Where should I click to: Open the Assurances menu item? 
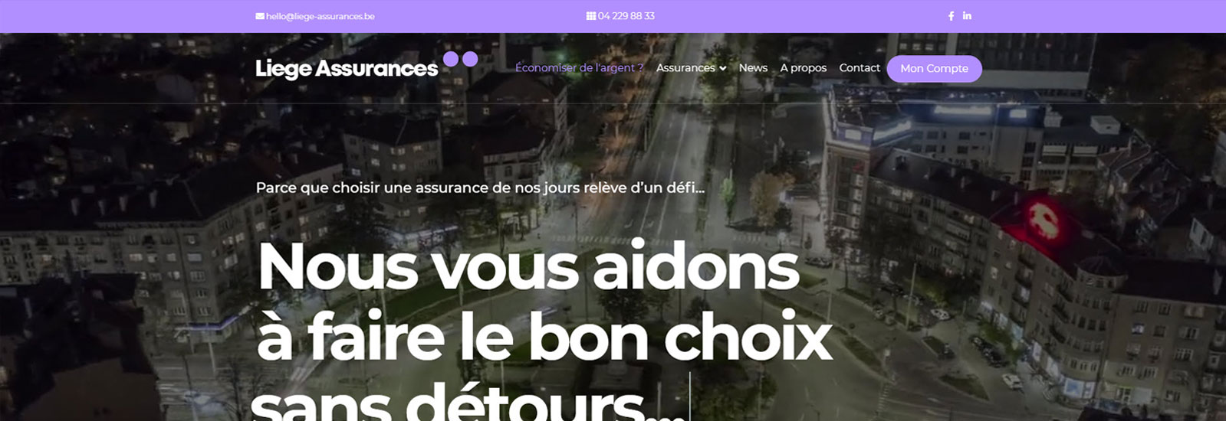click(x=685, y=68)
